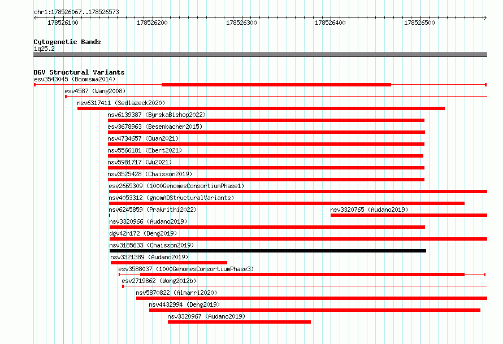Select nsv6245859 (Prakrithi2022) variant label

pos(153,210)
